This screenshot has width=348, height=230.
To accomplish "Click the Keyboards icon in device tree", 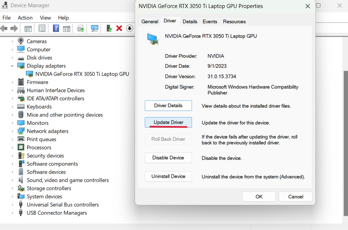I will (x=21, y=106).
